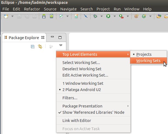The height and width of the screenshot is (134, 168).
Task: Toggle Link with Editor menu entry
Action: click(x=93, y=121)
